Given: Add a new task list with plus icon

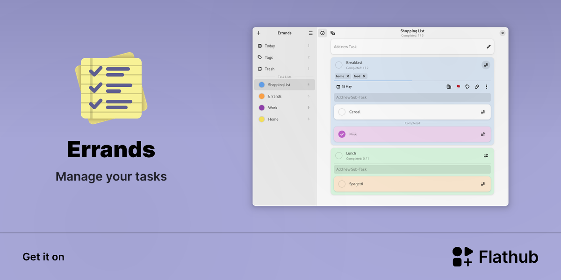Looking at the screenshot, I should (259, 33).
